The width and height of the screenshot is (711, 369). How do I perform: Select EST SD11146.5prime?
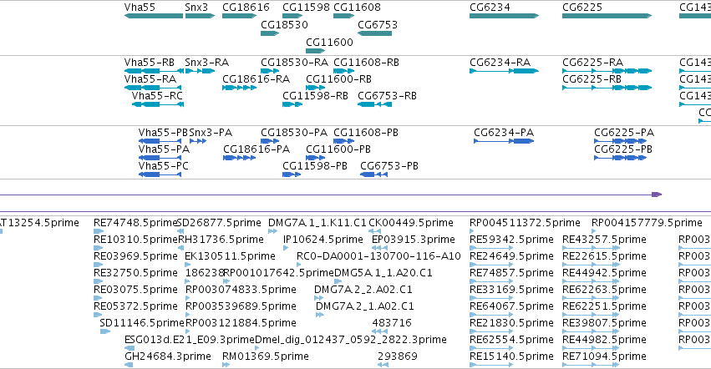[142, 323]
